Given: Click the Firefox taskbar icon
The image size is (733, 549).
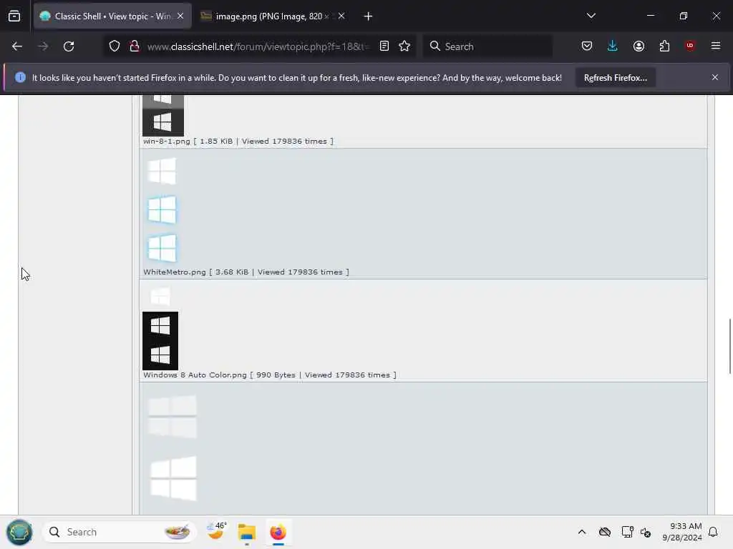Looking at the screenshot, I should [278, 532].
